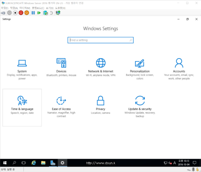This screenshot has width=201, height=172.
Task: Click the magnifier icon in search box
Action: tap(131, 40)
